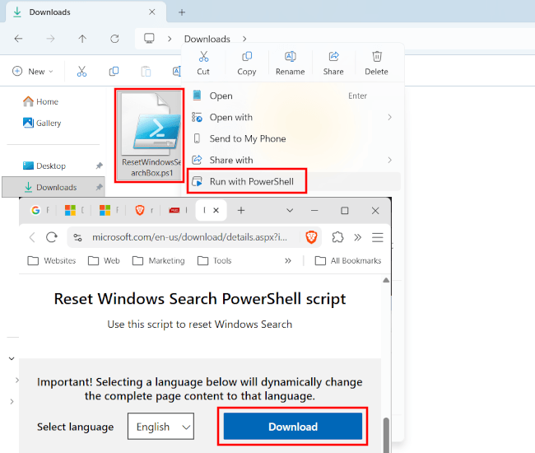Open the Web bookmarks folder
This screenshot has width=535, height=453.
104,261
